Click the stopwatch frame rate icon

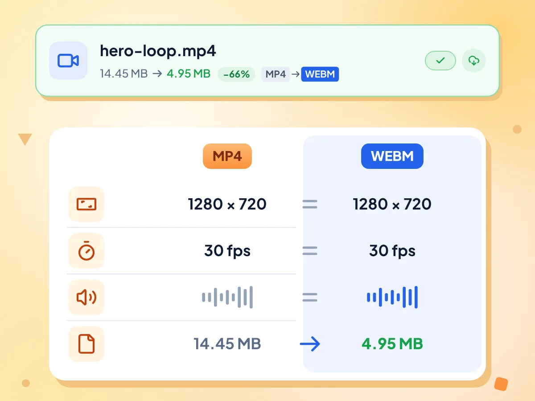coord(86,251)
